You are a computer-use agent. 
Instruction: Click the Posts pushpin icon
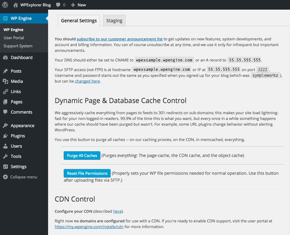point(5,71)
